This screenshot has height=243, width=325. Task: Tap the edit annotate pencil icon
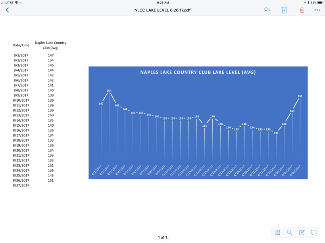click(x=302, y=232)
